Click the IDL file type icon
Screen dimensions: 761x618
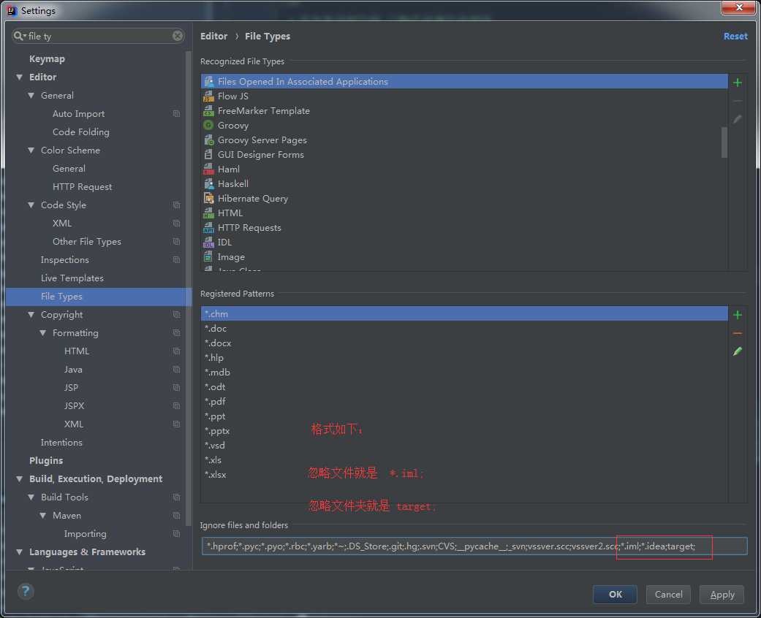(208, 242)
